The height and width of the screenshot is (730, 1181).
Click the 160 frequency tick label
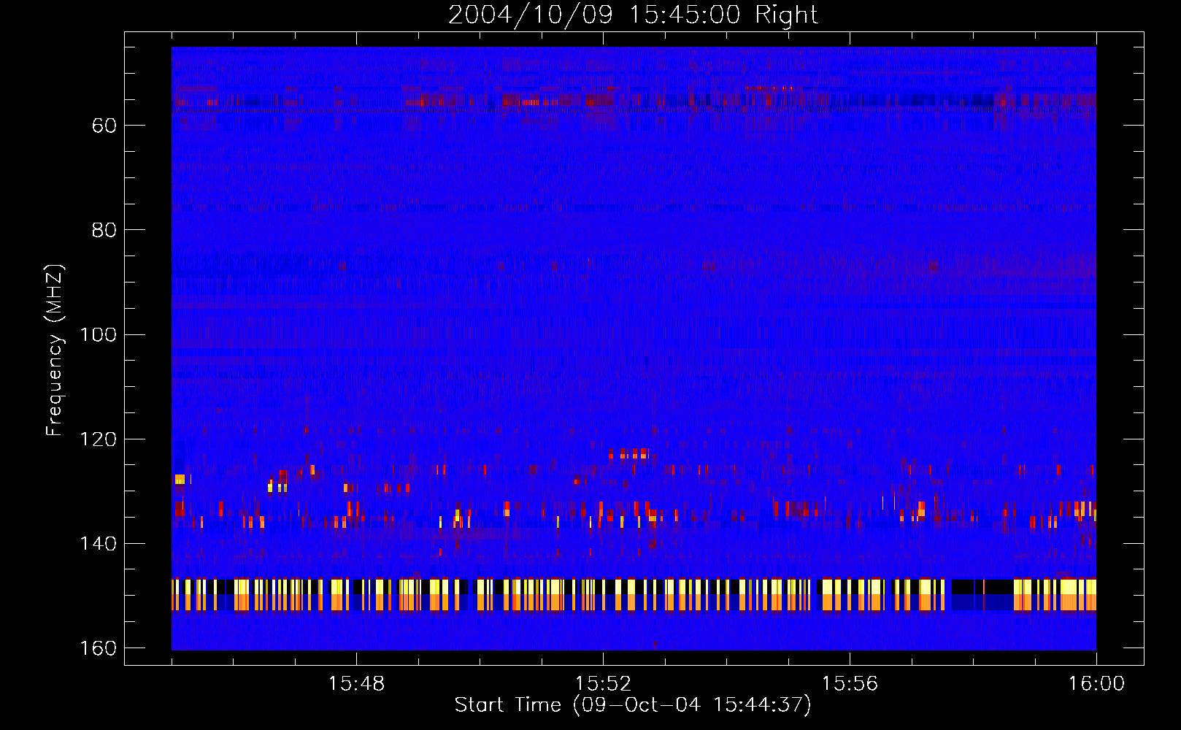[x=99, y=648]
